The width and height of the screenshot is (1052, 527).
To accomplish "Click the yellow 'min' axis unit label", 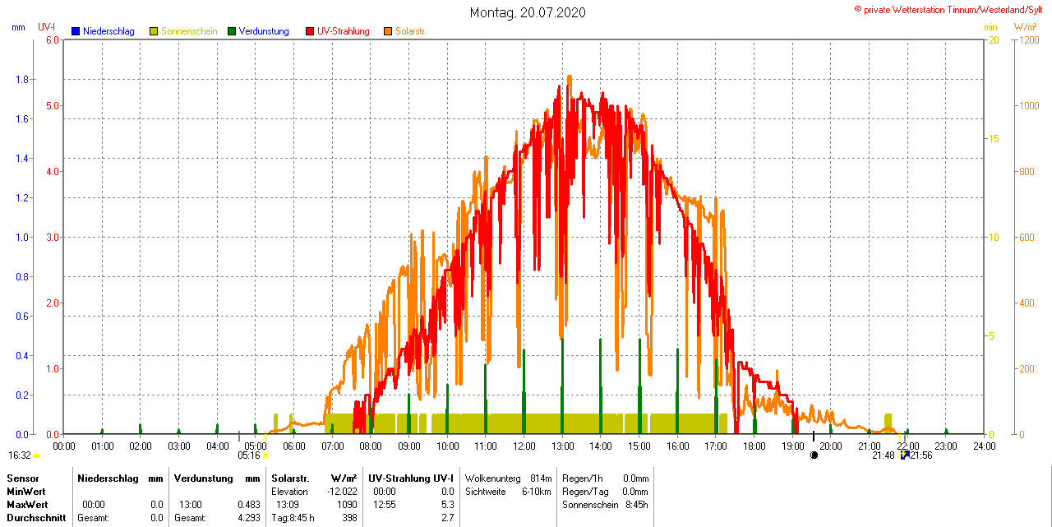I will 990,27.
